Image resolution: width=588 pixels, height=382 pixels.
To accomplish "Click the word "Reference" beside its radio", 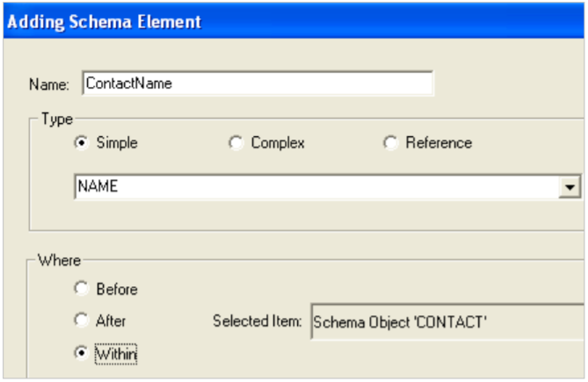I will click(x=439, y=143).
